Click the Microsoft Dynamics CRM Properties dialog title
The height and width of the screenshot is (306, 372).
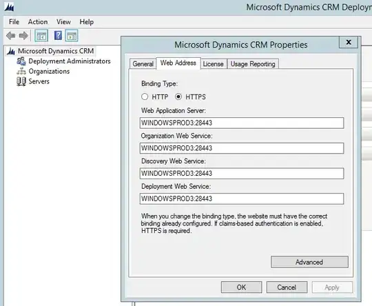click(241, 45)
